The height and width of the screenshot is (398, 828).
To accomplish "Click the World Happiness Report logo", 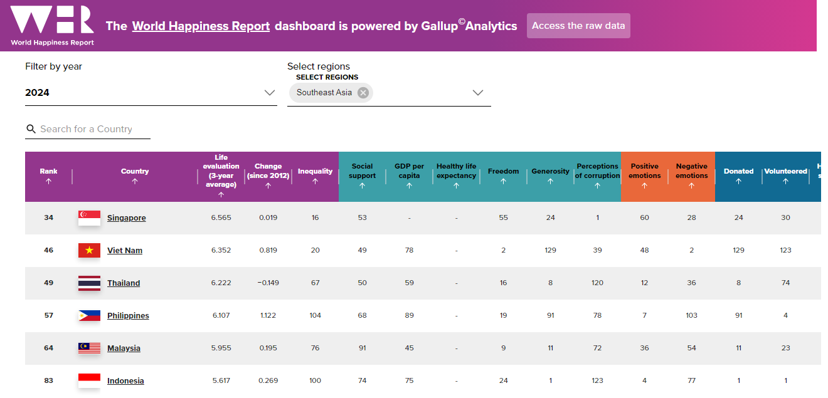I will click(52, 25).
